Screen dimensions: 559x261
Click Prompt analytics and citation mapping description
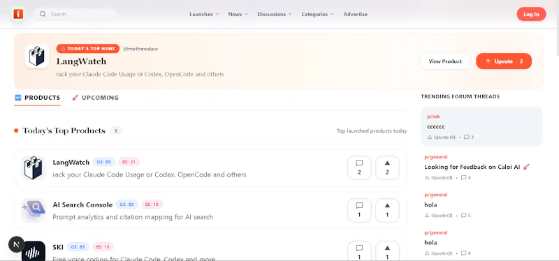(x=133, y=217)
